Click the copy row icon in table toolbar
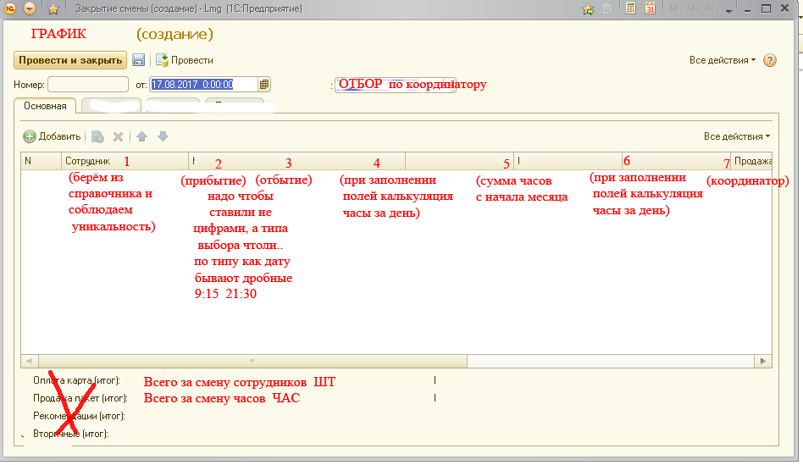Viewport: 803px width, 465px height. [x=98, y=136]
